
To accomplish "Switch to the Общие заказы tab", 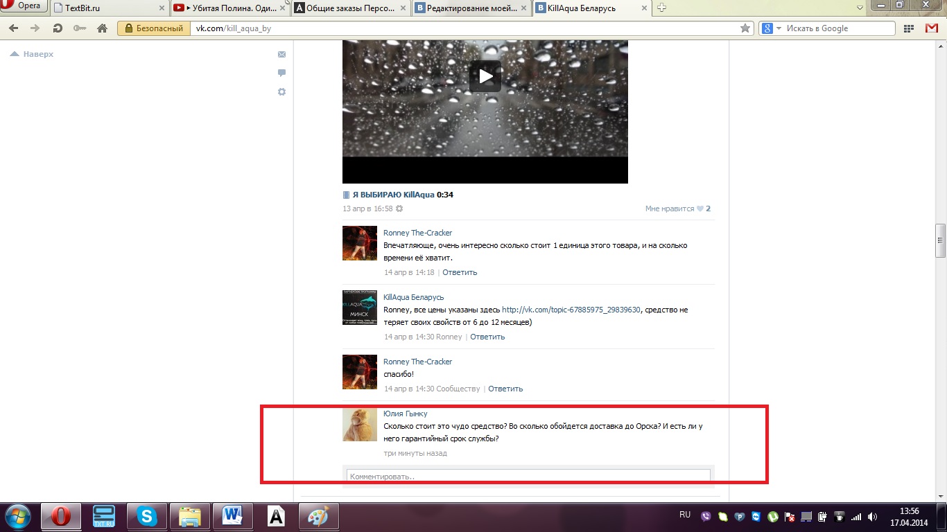I will 350,8.
